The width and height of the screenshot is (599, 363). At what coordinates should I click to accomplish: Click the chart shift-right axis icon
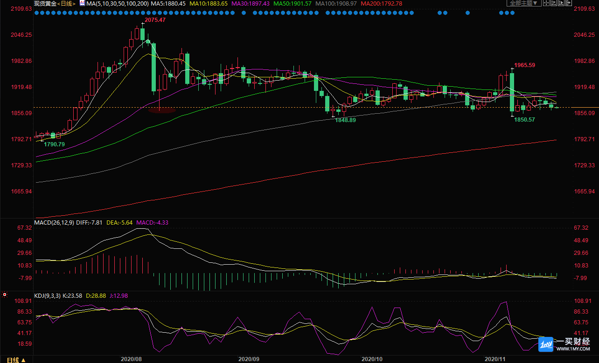[x=561, y=3]
